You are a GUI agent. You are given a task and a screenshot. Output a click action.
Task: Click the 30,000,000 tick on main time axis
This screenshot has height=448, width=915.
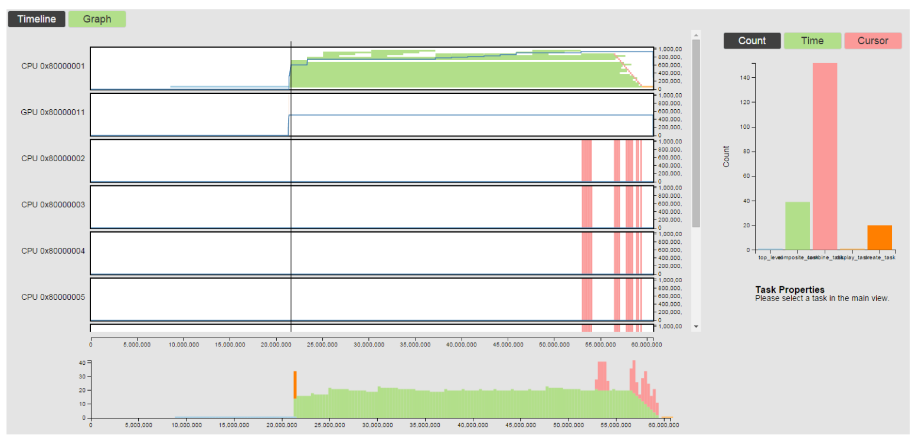pos(368,342)
